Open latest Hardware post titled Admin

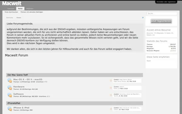122,87
